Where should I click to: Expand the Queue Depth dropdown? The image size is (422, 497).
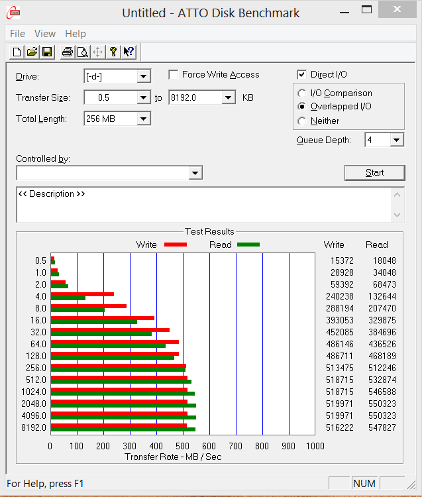[396, 140]
